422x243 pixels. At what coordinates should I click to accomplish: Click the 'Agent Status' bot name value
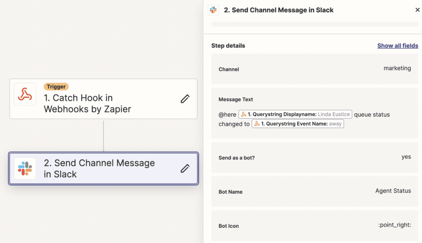tap(393, 191)
